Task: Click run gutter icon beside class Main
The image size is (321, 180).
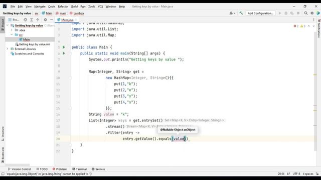Action: [x=64, y=47]
